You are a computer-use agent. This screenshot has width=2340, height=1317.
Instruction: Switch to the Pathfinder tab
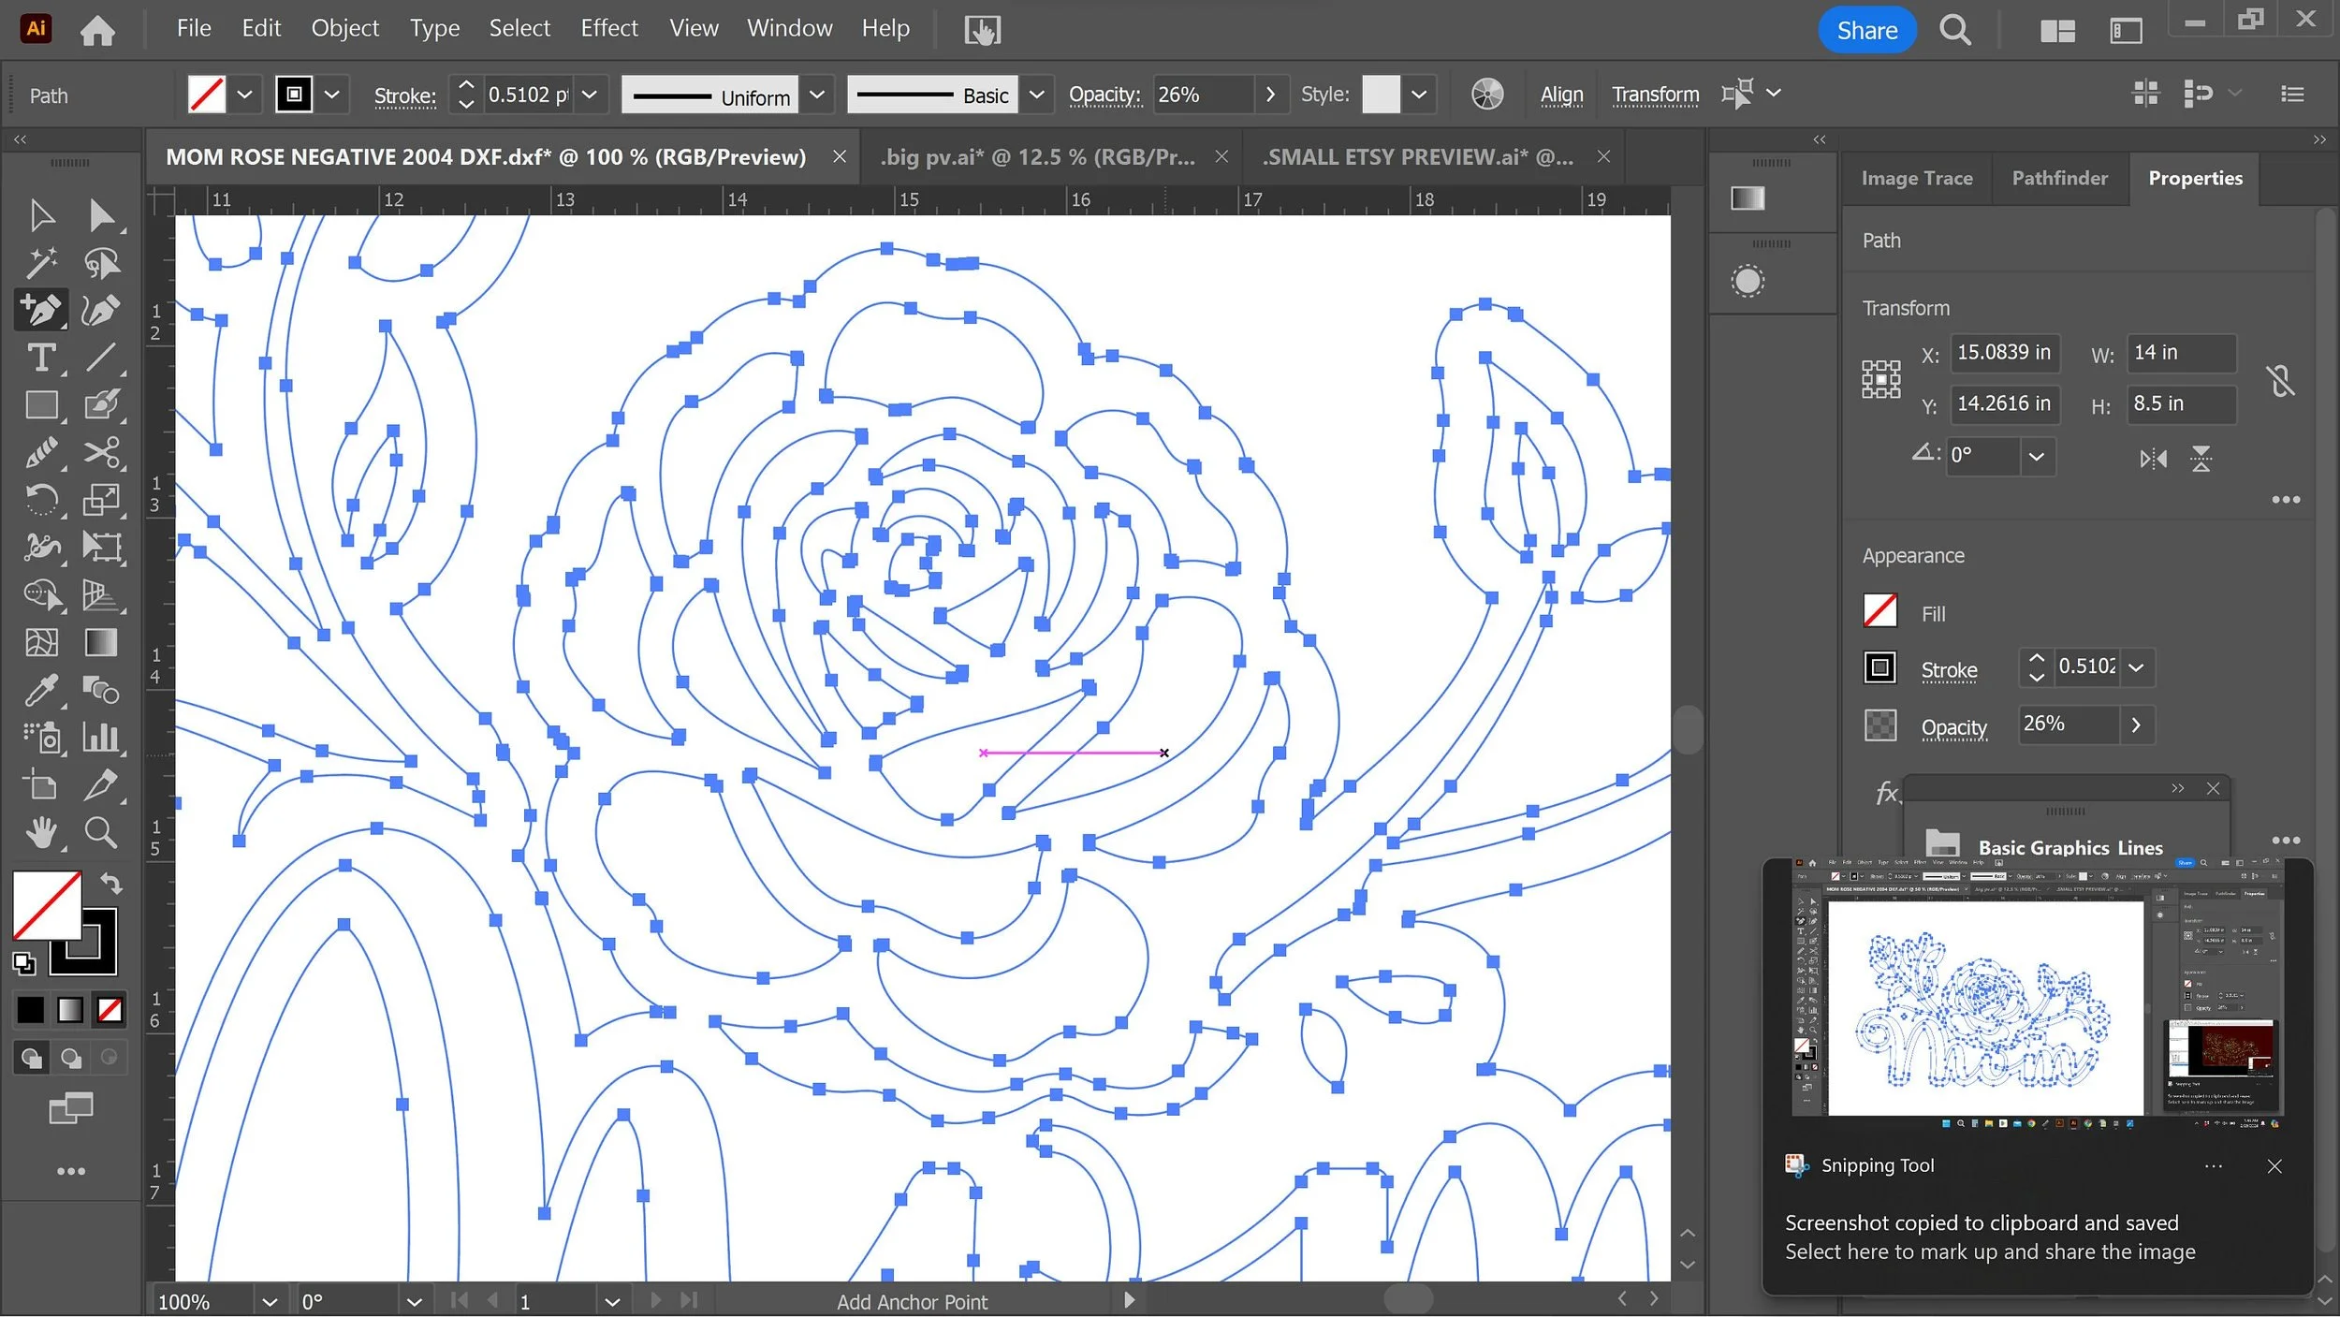(x=2059, y=178)
